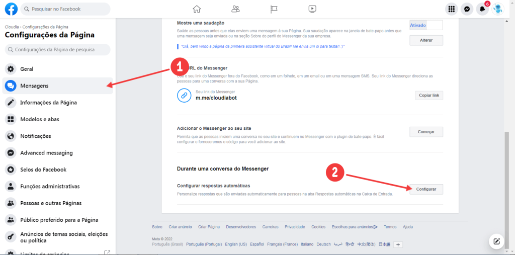Image resolution: width=515 pixels, height=255 pixels.
Task: Open Funções administrativas settings
Action: click(57, 186)
